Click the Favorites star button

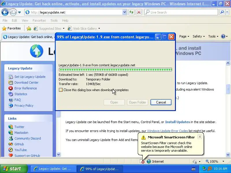(x=11, y=28)
